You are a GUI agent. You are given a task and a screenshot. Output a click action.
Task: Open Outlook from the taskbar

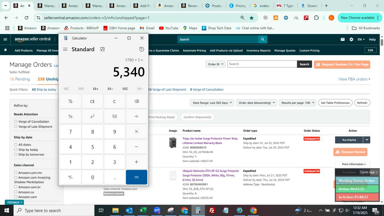click(x=129, y=210)
